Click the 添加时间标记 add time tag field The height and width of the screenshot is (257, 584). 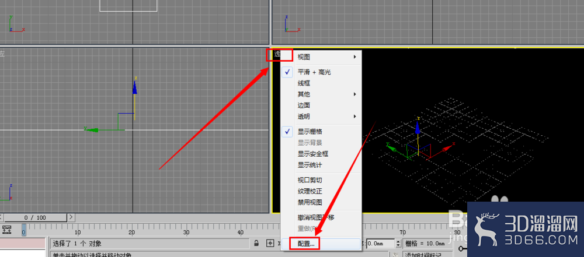click(x=427, y=255)
